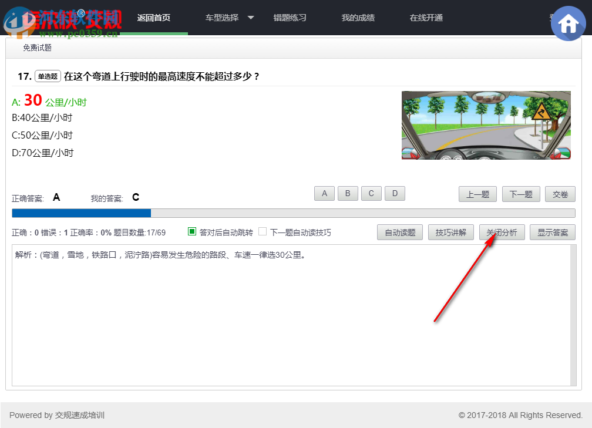This screenshot has width=592, height=428.
Task: Click 交卷 to submit the exam
Action: [x=560, y=194]
